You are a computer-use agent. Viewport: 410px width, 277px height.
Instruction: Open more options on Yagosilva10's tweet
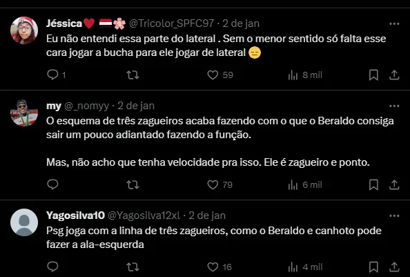394,216
